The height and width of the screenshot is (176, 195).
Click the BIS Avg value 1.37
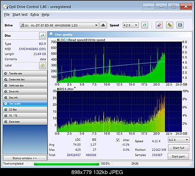pyautogui.click(x=93, y=145)
